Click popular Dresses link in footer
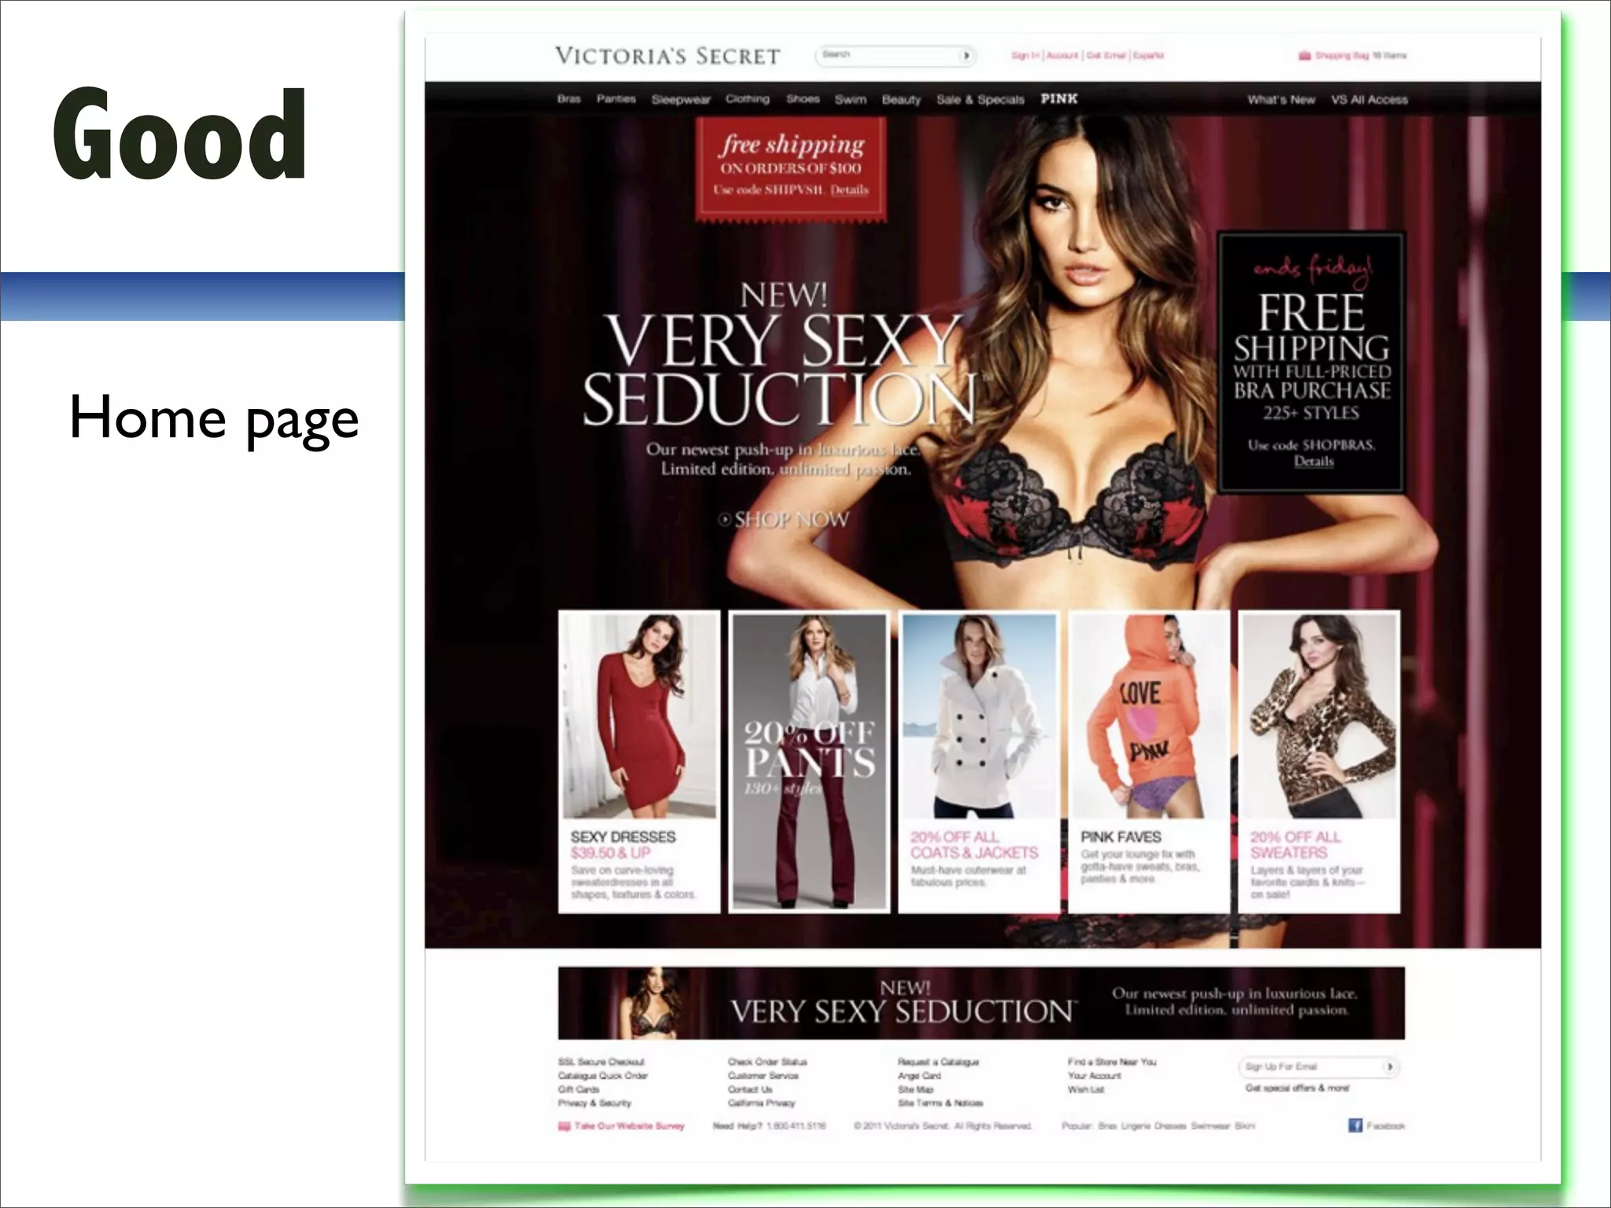Viewport: 1611px width, 1208px height. 1170,1126
